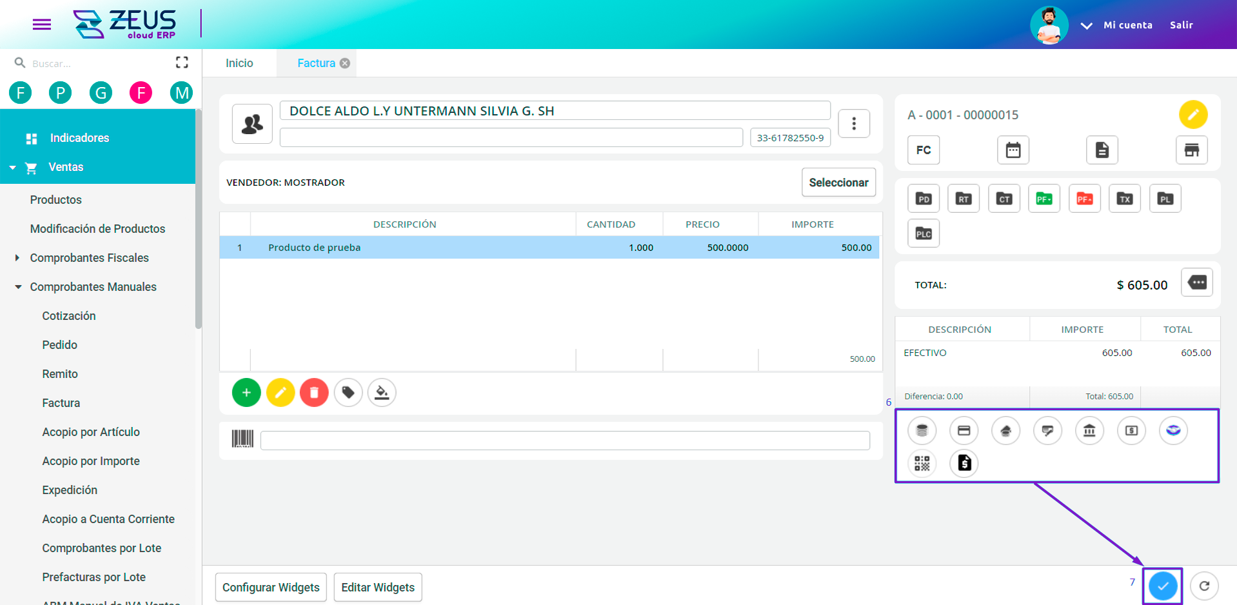Add a new product line with the green plus icon
1237x605 pixels.
point(246,392)
